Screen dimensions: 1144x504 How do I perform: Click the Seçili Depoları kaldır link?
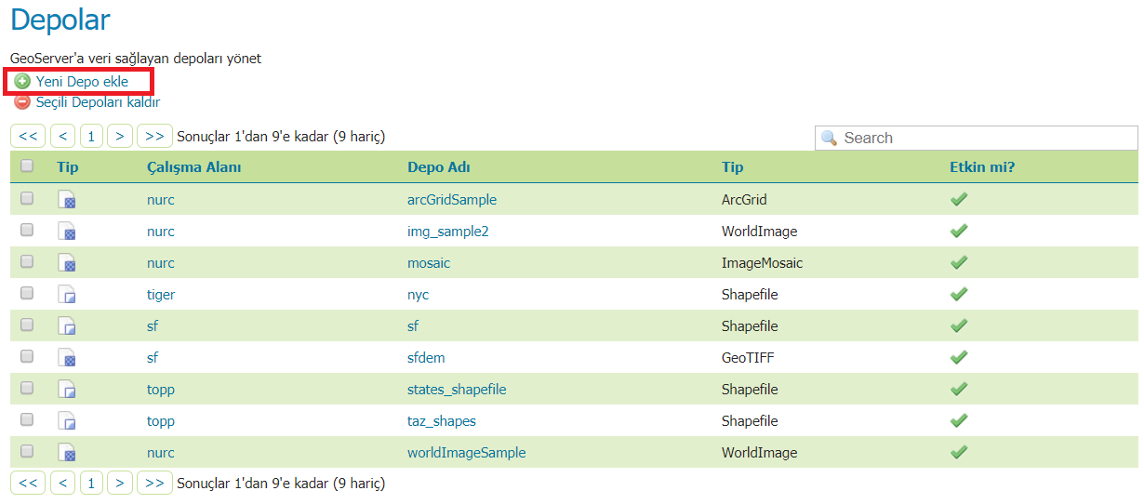pyautogui.click(x=98, y=102)
